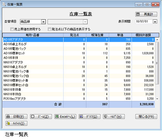Select the NN310電池パック青 row

pyautogui.click(x=79, y=71)
